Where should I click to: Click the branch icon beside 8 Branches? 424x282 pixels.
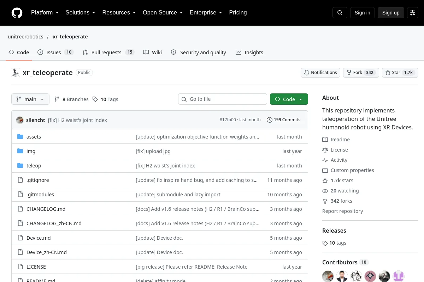[57, 99]
